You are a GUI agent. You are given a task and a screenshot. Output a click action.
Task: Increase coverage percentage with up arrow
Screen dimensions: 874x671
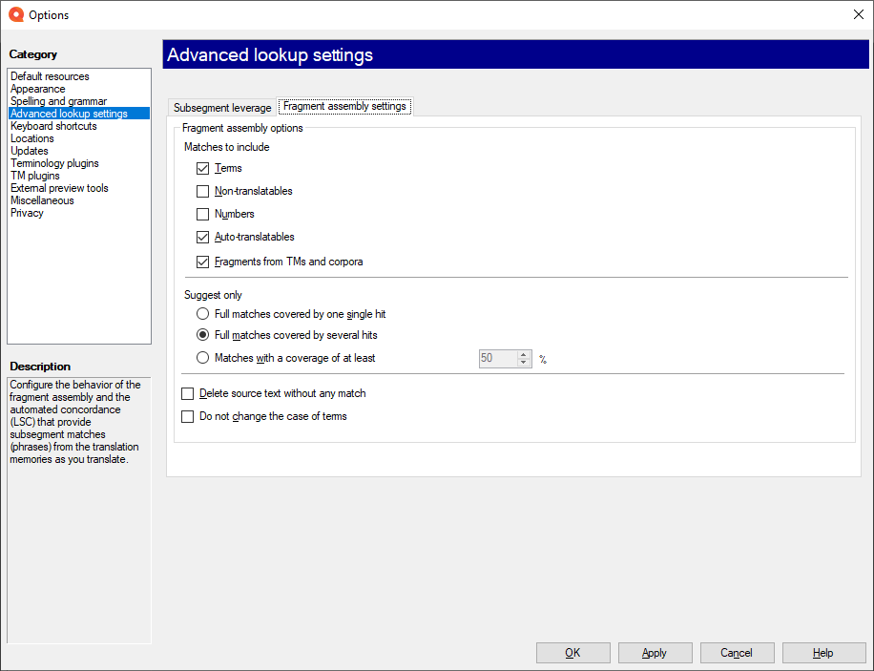point(523,354)
